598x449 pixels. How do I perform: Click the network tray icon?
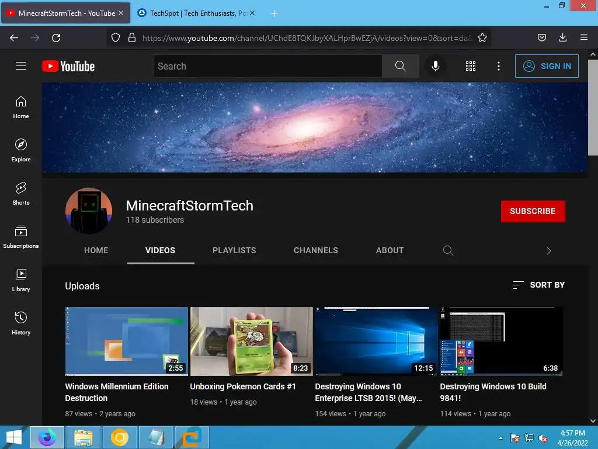(x=529, y=438)
